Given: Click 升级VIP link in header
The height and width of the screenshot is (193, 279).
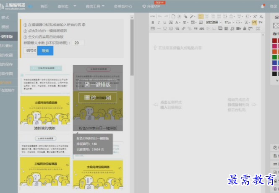Looking at the screenshot, I should (151, 6).
